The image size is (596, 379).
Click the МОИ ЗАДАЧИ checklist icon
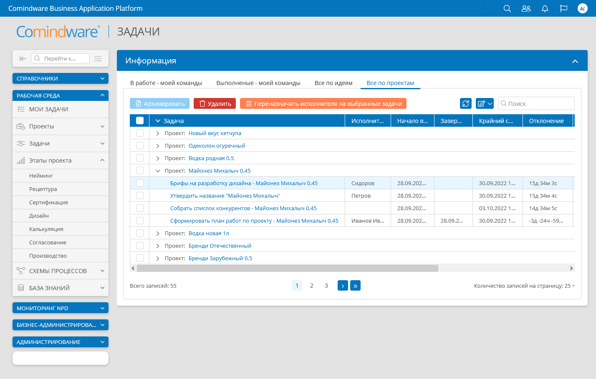[21, 109]
